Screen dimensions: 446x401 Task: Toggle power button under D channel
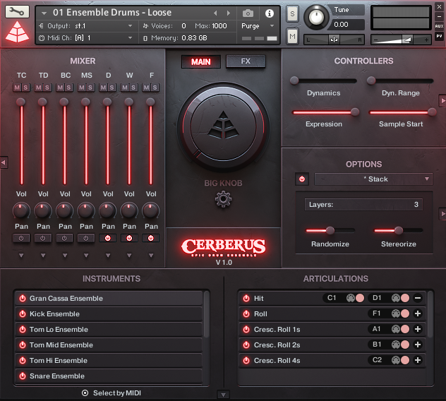(x=107, y=238)
